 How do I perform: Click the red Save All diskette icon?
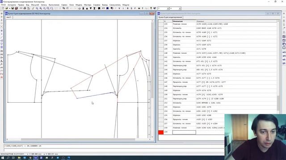pos(16,8)
